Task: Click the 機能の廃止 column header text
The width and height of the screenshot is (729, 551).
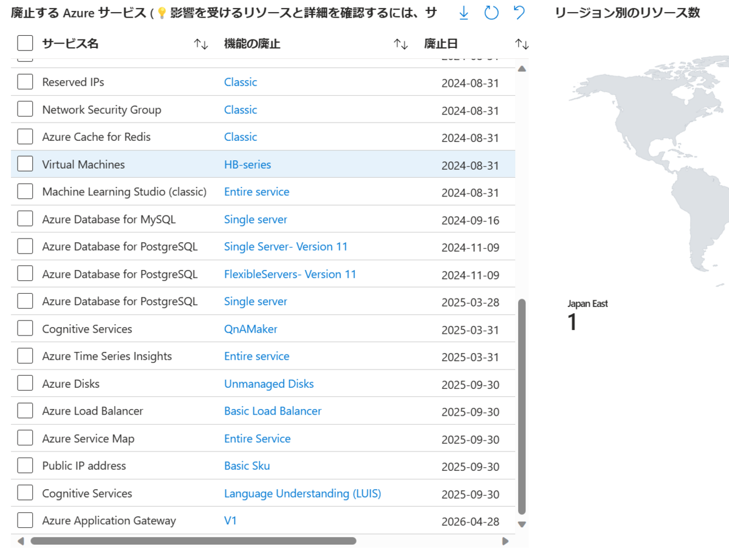Action: click(x=252, y=44)
